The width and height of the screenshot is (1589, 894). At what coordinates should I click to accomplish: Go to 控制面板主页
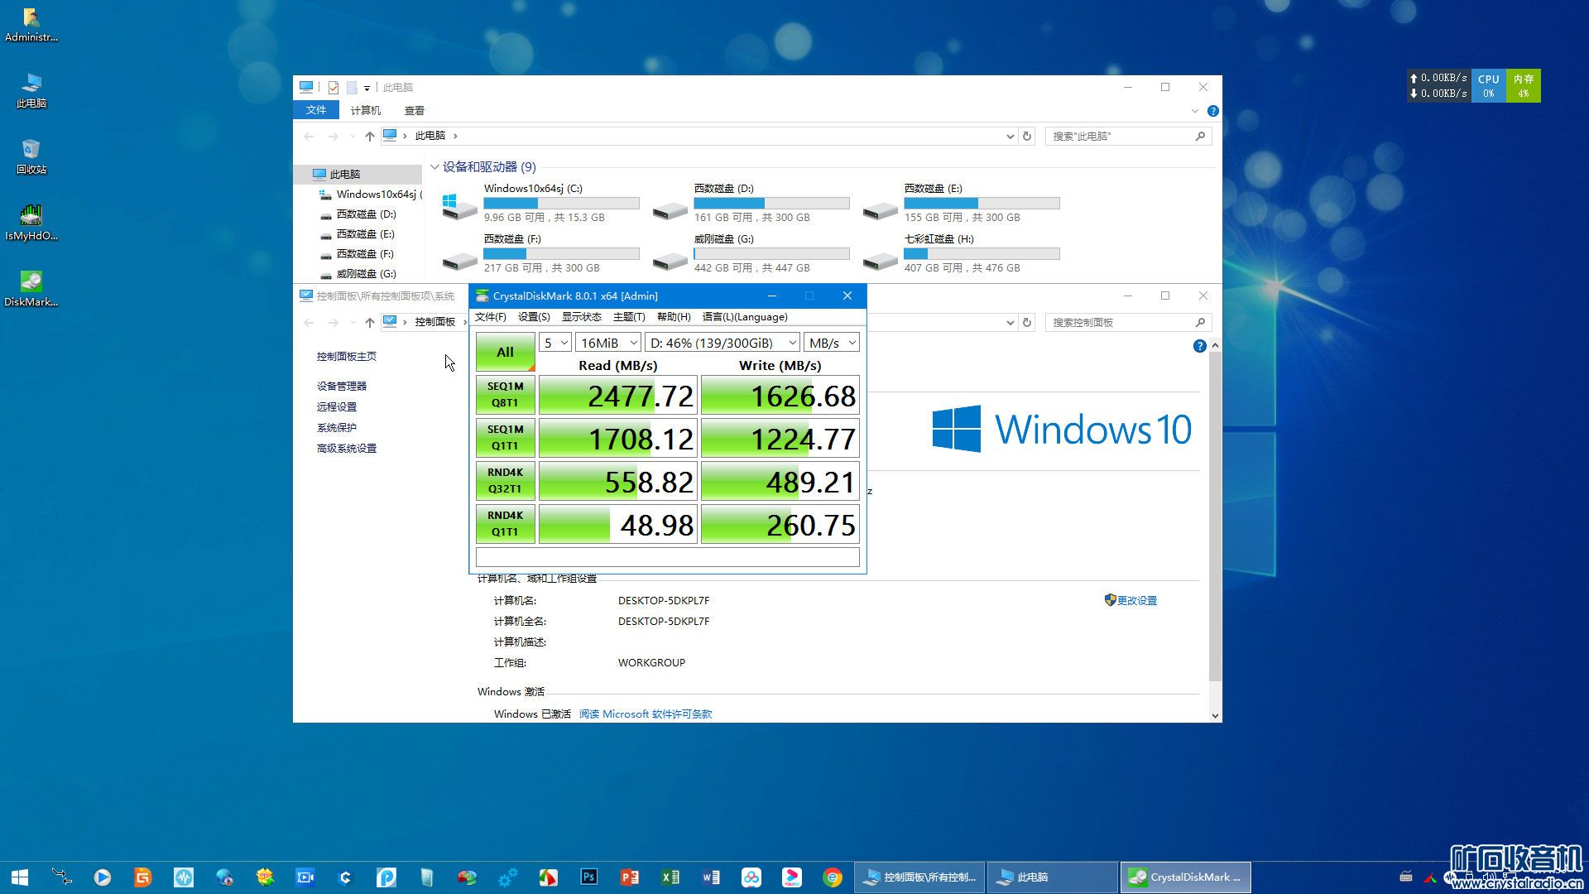click(346, 356)
